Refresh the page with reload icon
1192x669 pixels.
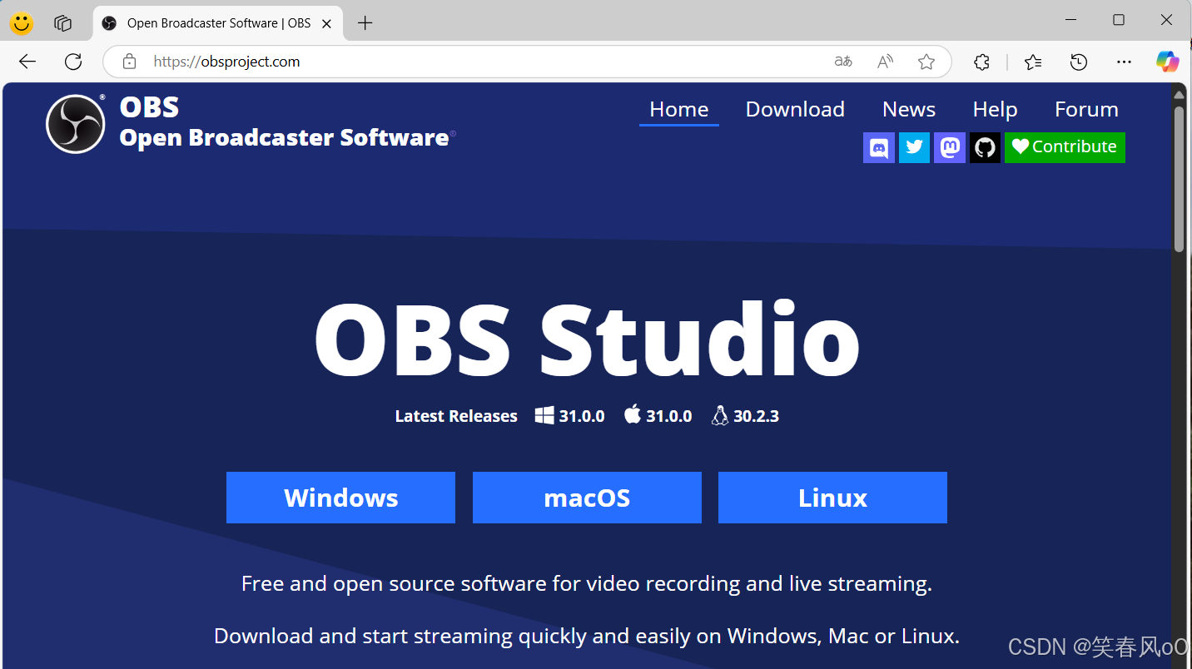[73, 62]
